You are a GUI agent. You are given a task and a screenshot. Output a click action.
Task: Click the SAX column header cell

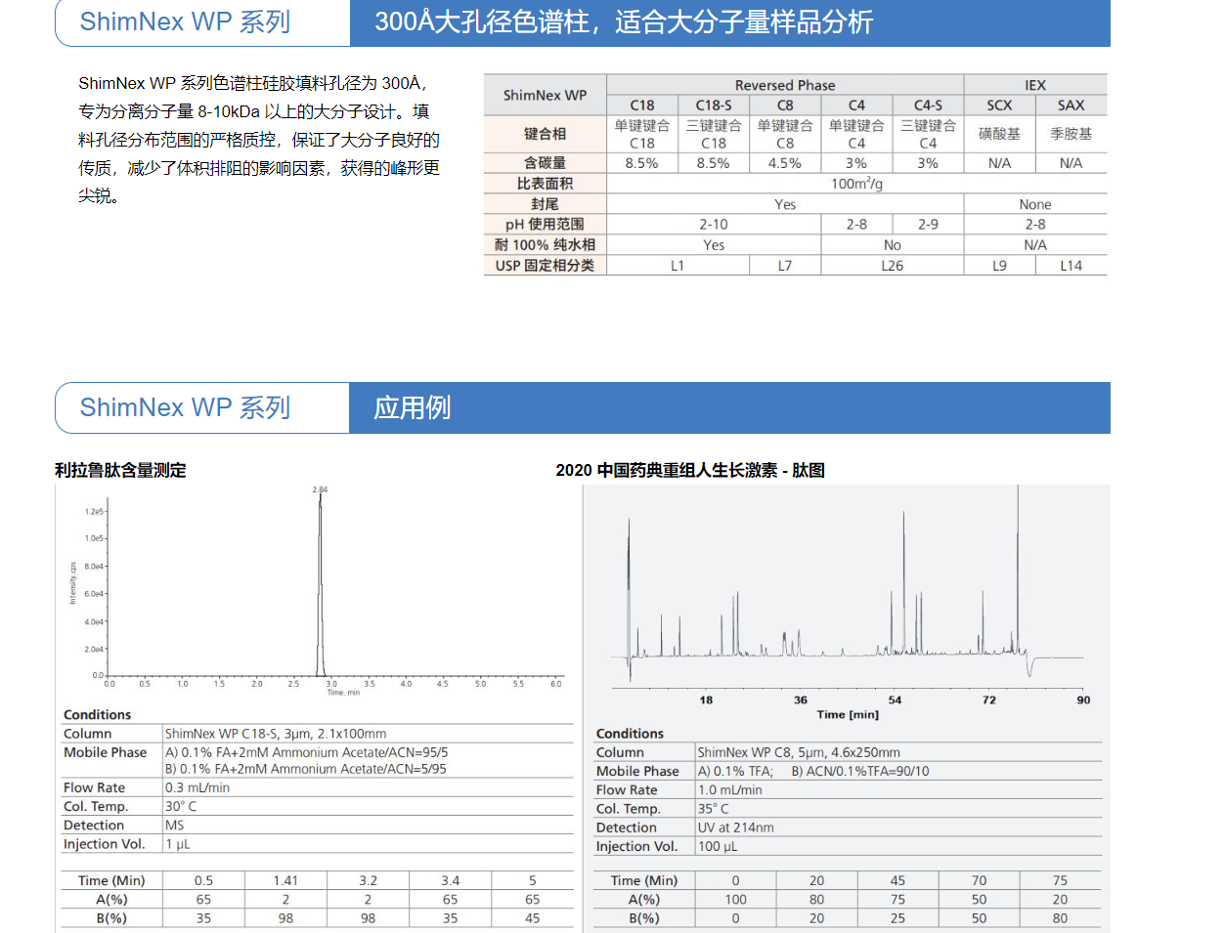pos(1071,106)
